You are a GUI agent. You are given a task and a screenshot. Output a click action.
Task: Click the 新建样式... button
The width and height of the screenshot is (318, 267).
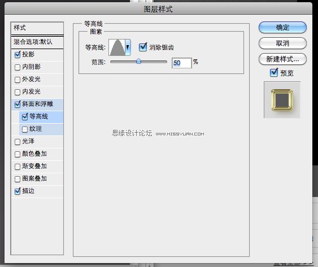click(282, 59)
